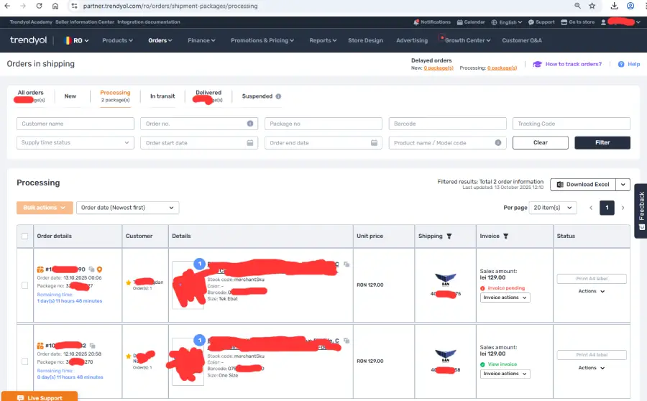Select the first order row checkbox
This screenshot has width=647, height=401.
(x=25, y=285)
